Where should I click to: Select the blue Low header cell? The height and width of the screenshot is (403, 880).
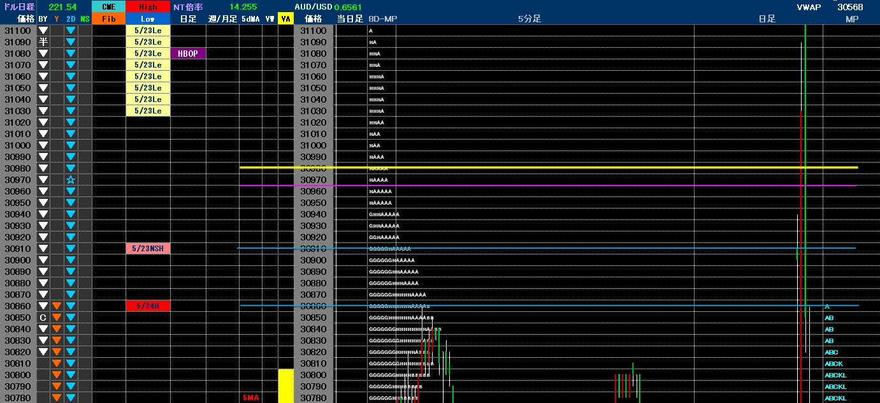[148, 19]
